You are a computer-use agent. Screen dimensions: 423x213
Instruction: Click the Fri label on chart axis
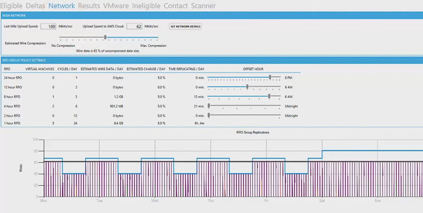pos(266,201)
